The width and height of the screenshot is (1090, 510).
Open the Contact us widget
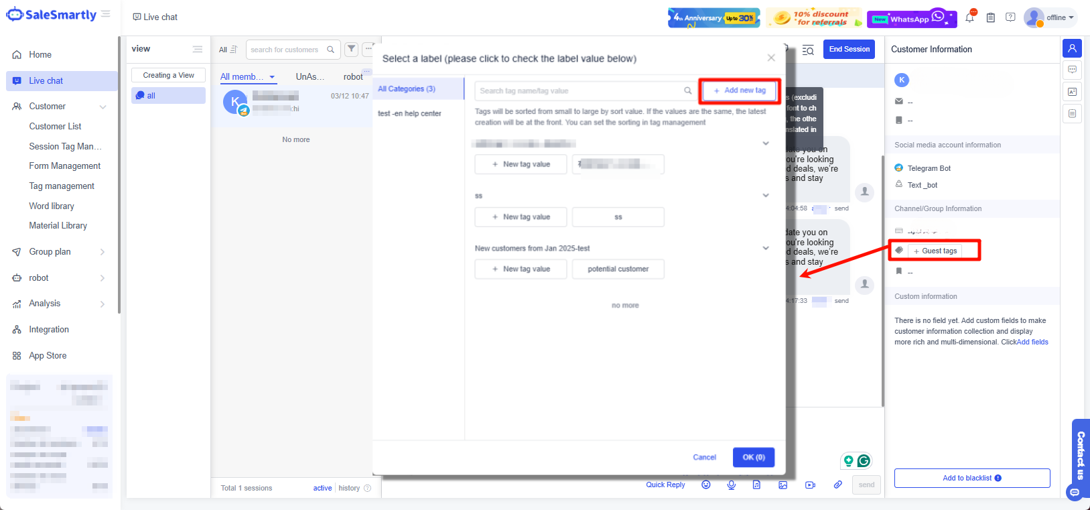[1081, 460]
